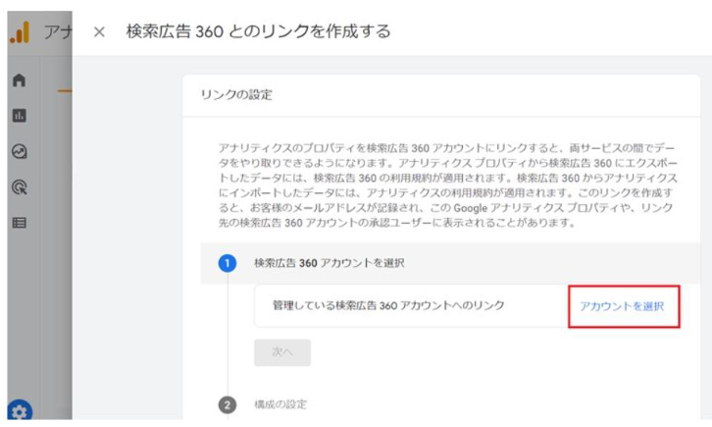Go to Home in the sidebar
This screenshot has height=427, width=712.
19,80
